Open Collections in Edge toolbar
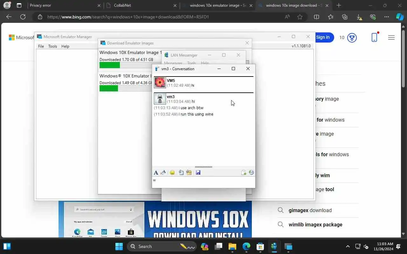This screenshot has width=407, height=254. pos(345,17)
